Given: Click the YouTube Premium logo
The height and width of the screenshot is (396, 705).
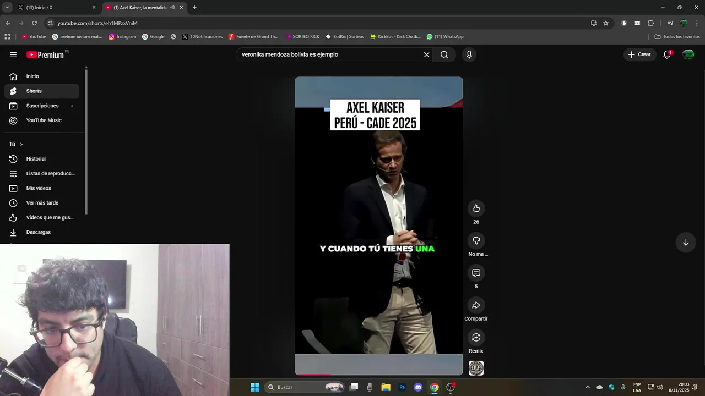Looking at the screenshot, I should 45,54.
